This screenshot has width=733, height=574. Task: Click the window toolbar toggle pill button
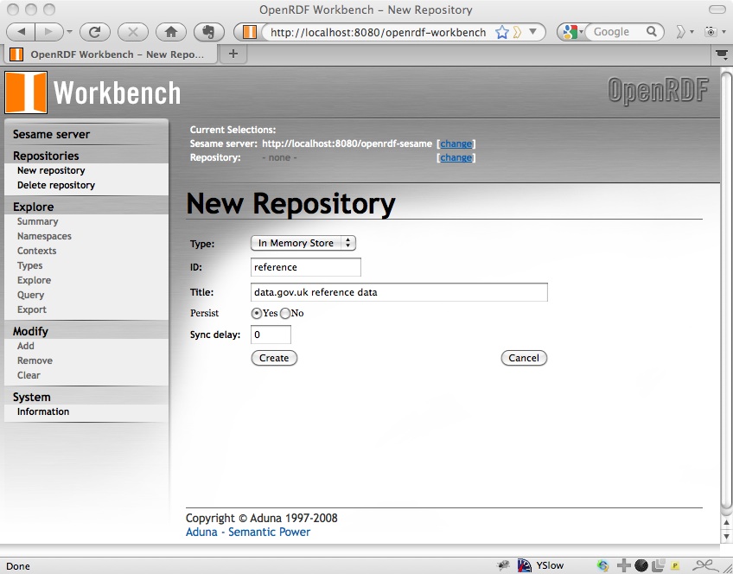pos(717,10)
